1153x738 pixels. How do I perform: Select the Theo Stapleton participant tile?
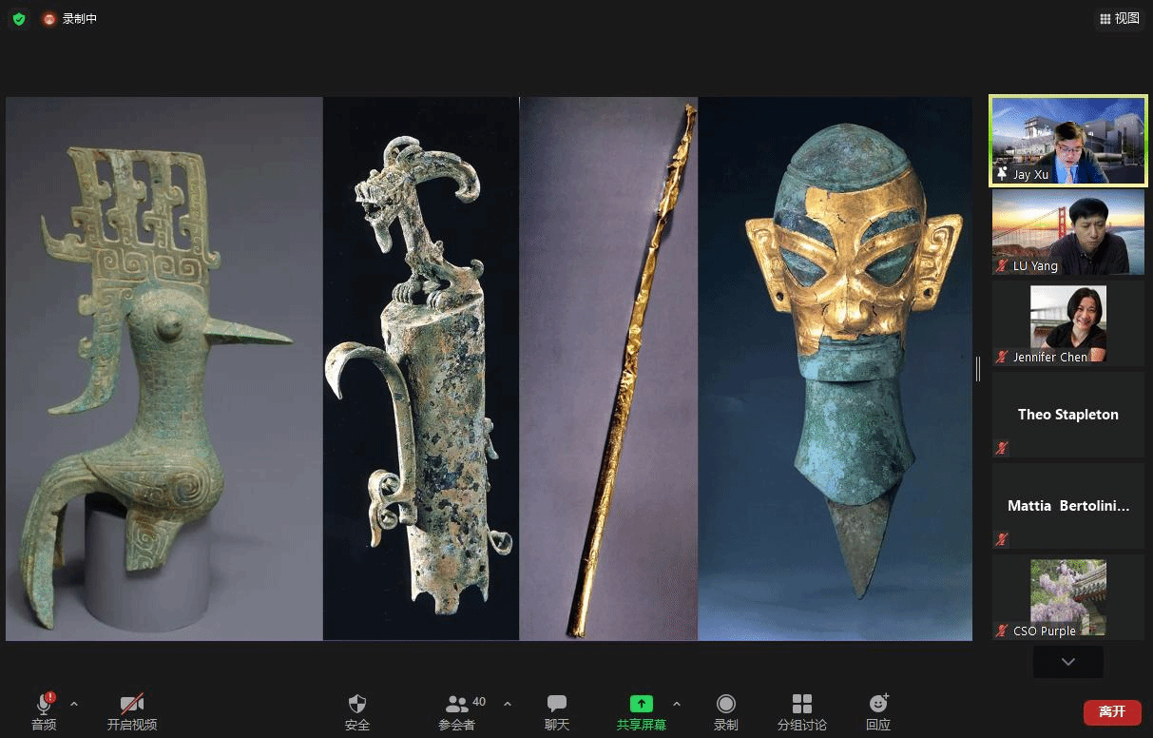click(1068, 415)
